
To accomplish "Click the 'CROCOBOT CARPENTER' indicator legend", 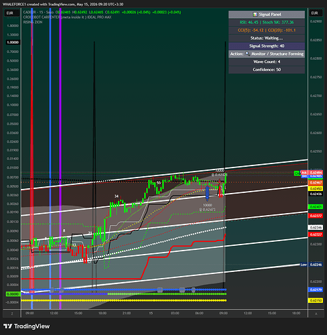I will click(x=67, y=17).
